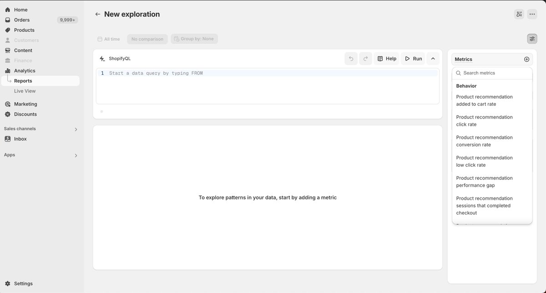
Task: Open the AI sidekick sparkle icon
Action: pyautogui.click(x=519, y=14)
